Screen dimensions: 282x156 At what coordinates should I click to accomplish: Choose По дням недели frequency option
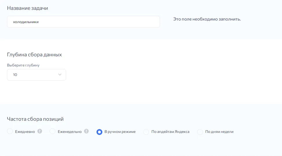[x=200, y=132]
